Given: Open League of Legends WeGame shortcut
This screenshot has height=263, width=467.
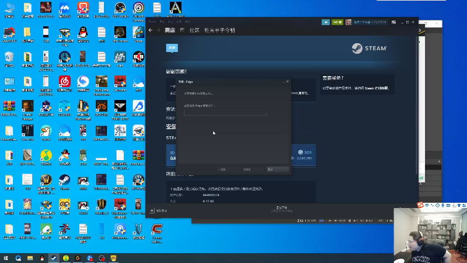Looking at the screenshot, I should point(83,110).
